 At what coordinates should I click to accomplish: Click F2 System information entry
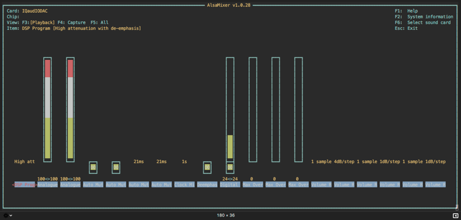(424, 17)
